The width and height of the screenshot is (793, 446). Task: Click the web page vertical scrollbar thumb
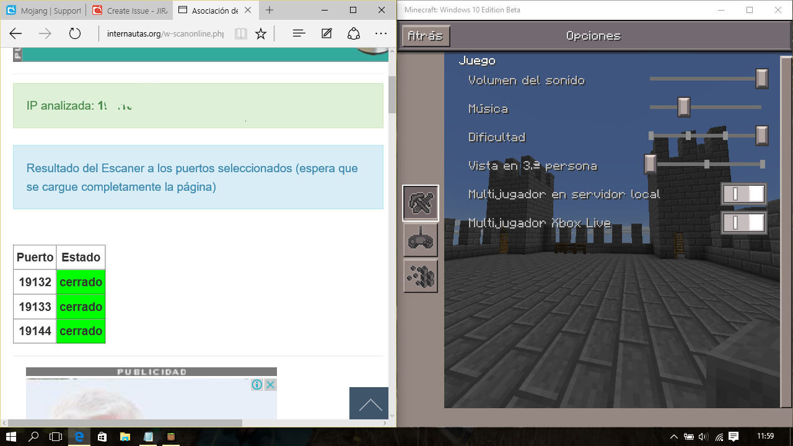click(x=392, y=95)
